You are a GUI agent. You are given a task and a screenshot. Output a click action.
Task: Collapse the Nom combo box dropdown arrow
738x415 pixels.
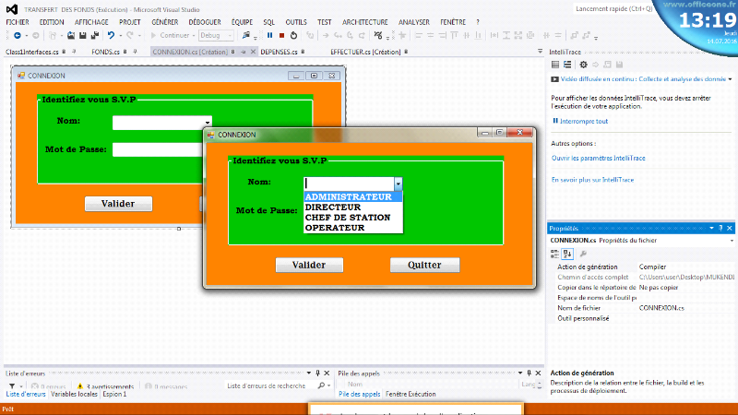tap(398, 184)
